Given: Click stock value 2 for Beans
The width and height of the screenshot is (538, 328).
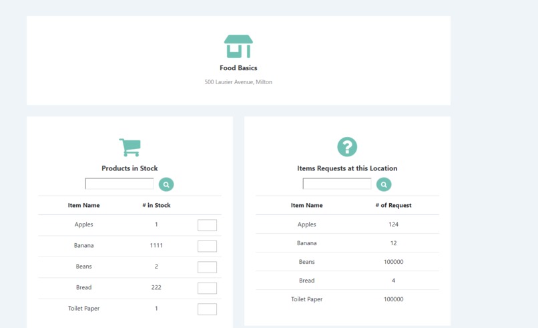Looking at the screenshot, I should [156, 267].
